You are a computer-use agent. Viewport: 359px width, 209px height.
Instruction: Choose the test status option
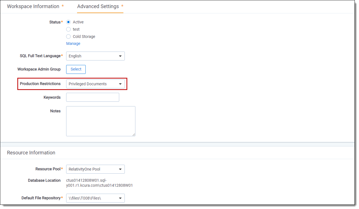click(68, 29)
